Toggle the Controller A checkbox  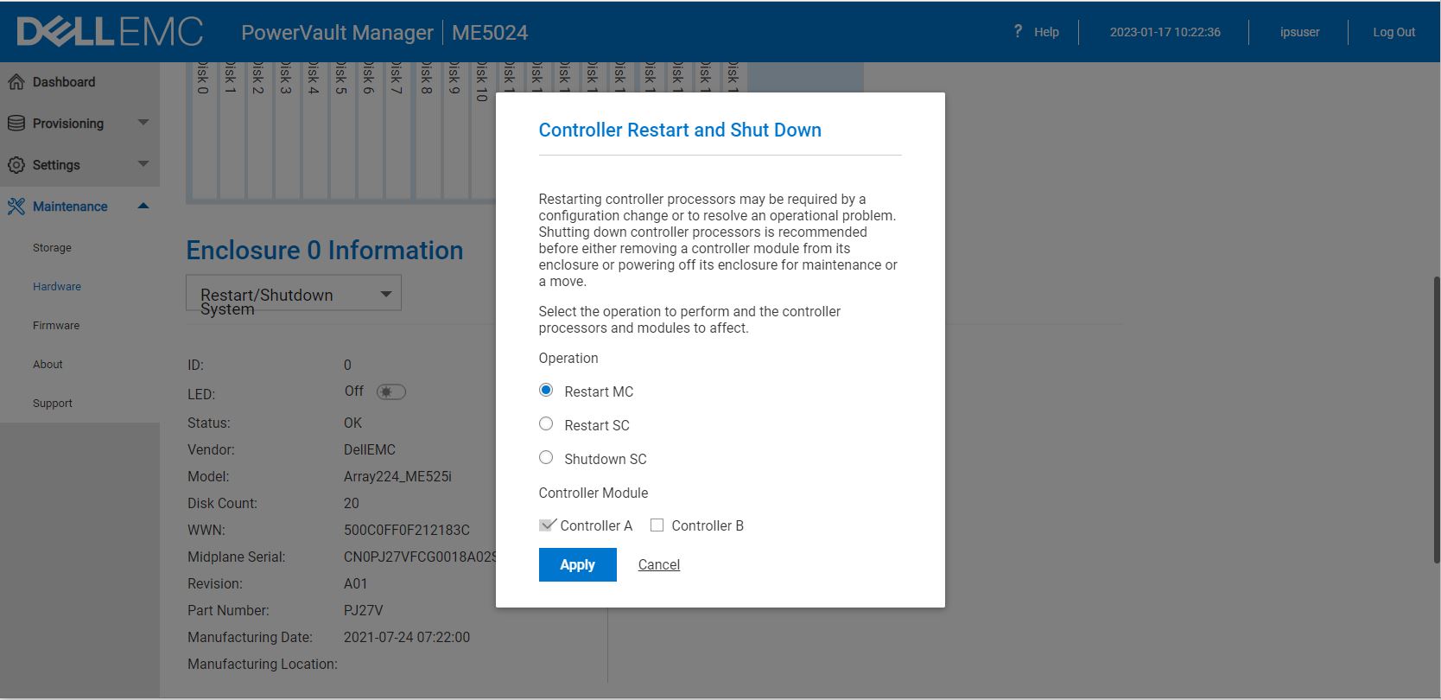547,525
